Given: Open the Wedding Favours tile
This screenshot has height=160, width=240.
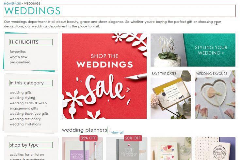Looking at the screenshot, I should pos(215,95).
